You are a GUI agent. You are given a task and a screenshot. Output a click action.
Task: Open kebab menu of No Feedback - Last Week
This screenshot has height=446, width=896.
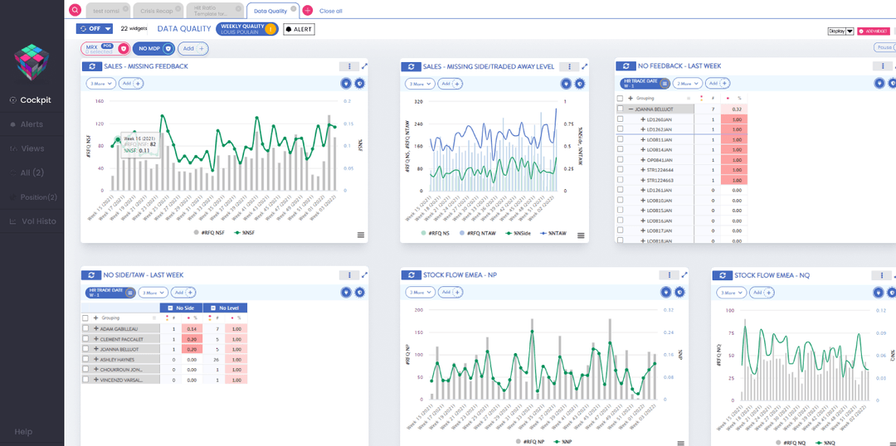(x=882, y=66)
